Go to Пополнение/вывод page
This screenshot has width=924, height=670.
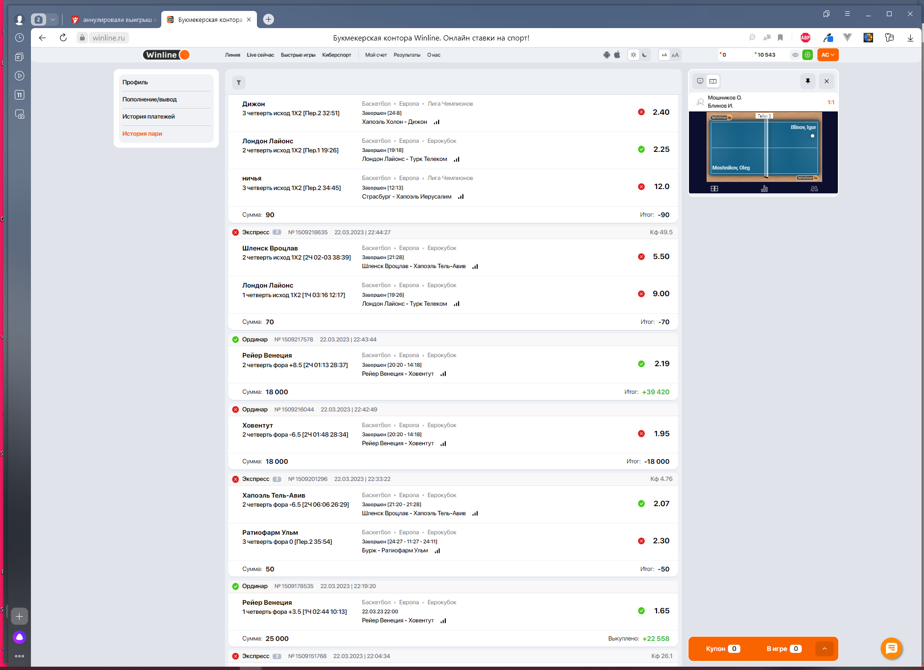click(x=149, y=100)
